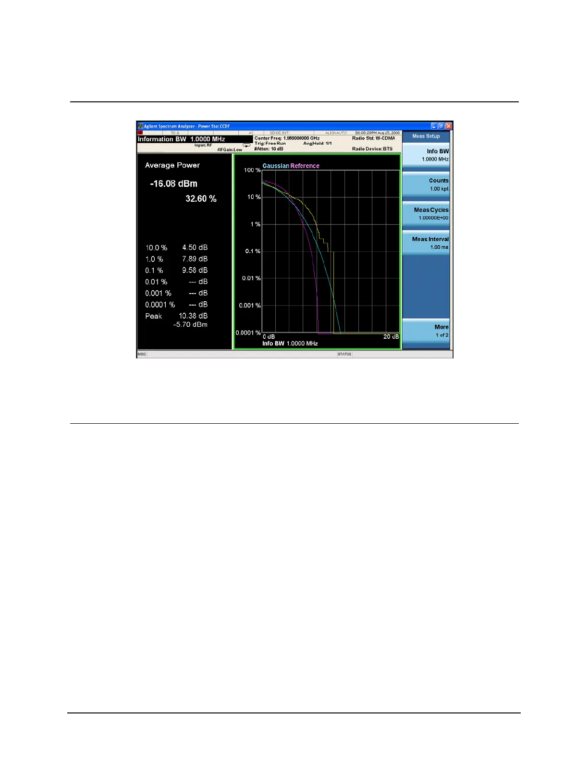Click the Meas Setup menu header
588x761 pixels.
pyautogui.click(x=426, y=136)
